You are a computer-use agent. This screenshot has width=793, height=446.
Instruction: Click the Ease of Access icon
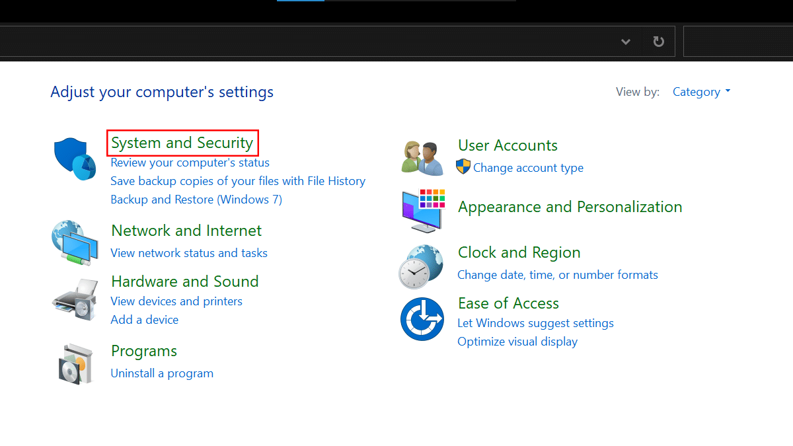[x=422, y=319]
